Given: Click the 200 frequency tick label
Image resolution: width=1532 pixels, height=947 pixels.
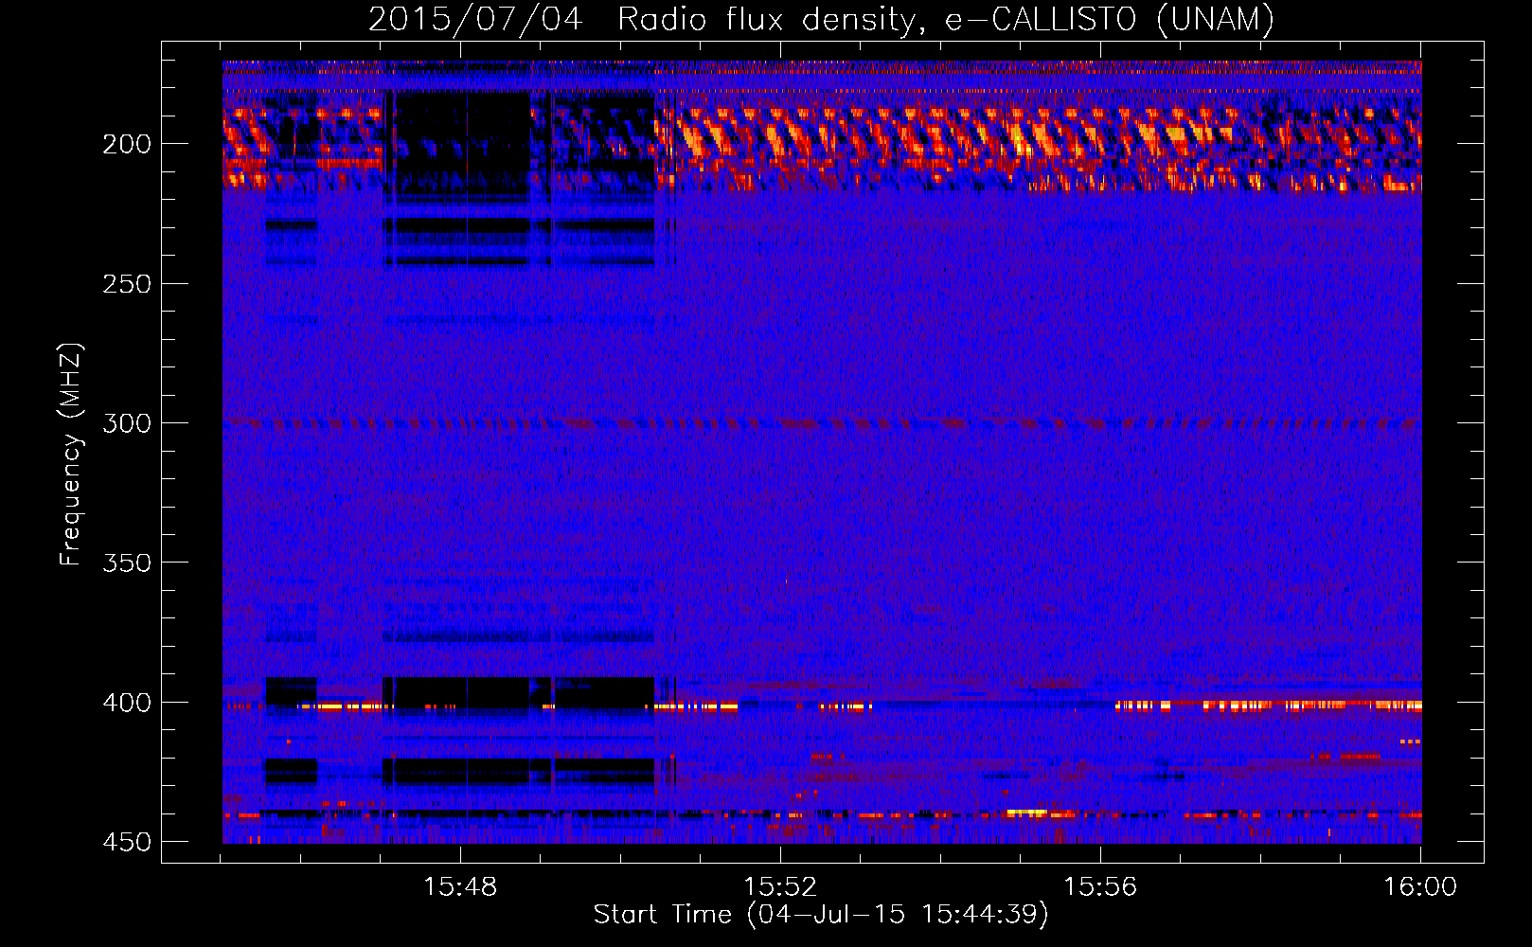Looking at the screenshot, I should coord(127,144).
